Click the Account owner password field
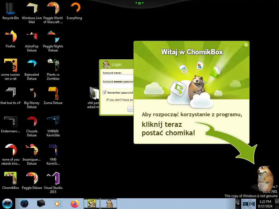The height and width of the screenshot is (209, 279). pos(118,86)
